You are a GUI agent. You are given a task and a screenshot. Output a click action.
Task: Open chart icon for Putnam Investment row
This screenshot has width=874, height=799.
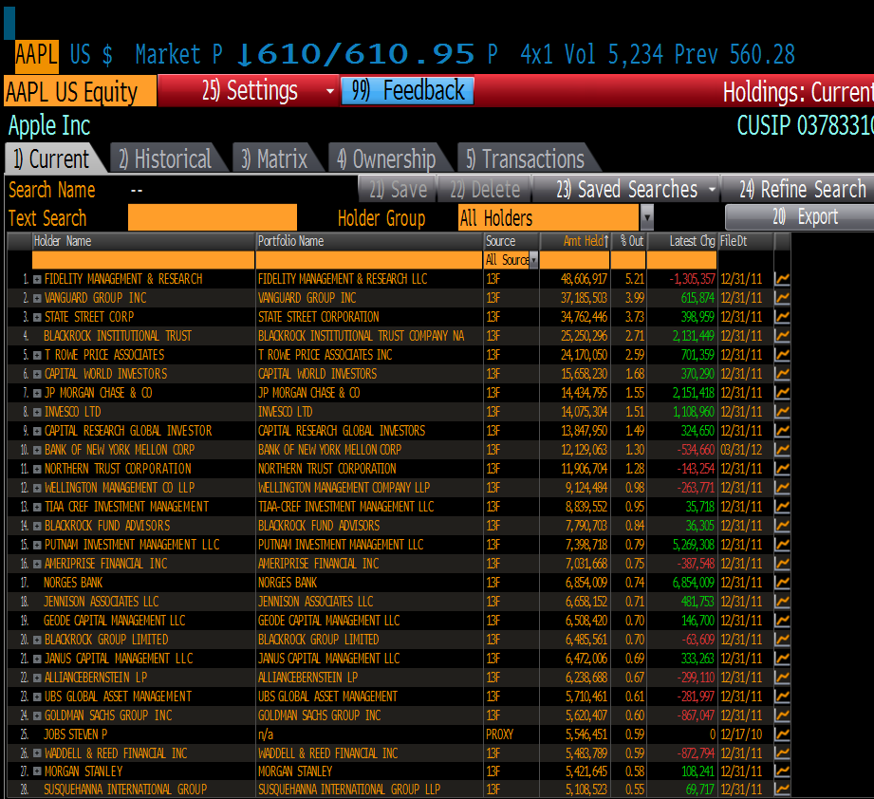click(782, 545)
